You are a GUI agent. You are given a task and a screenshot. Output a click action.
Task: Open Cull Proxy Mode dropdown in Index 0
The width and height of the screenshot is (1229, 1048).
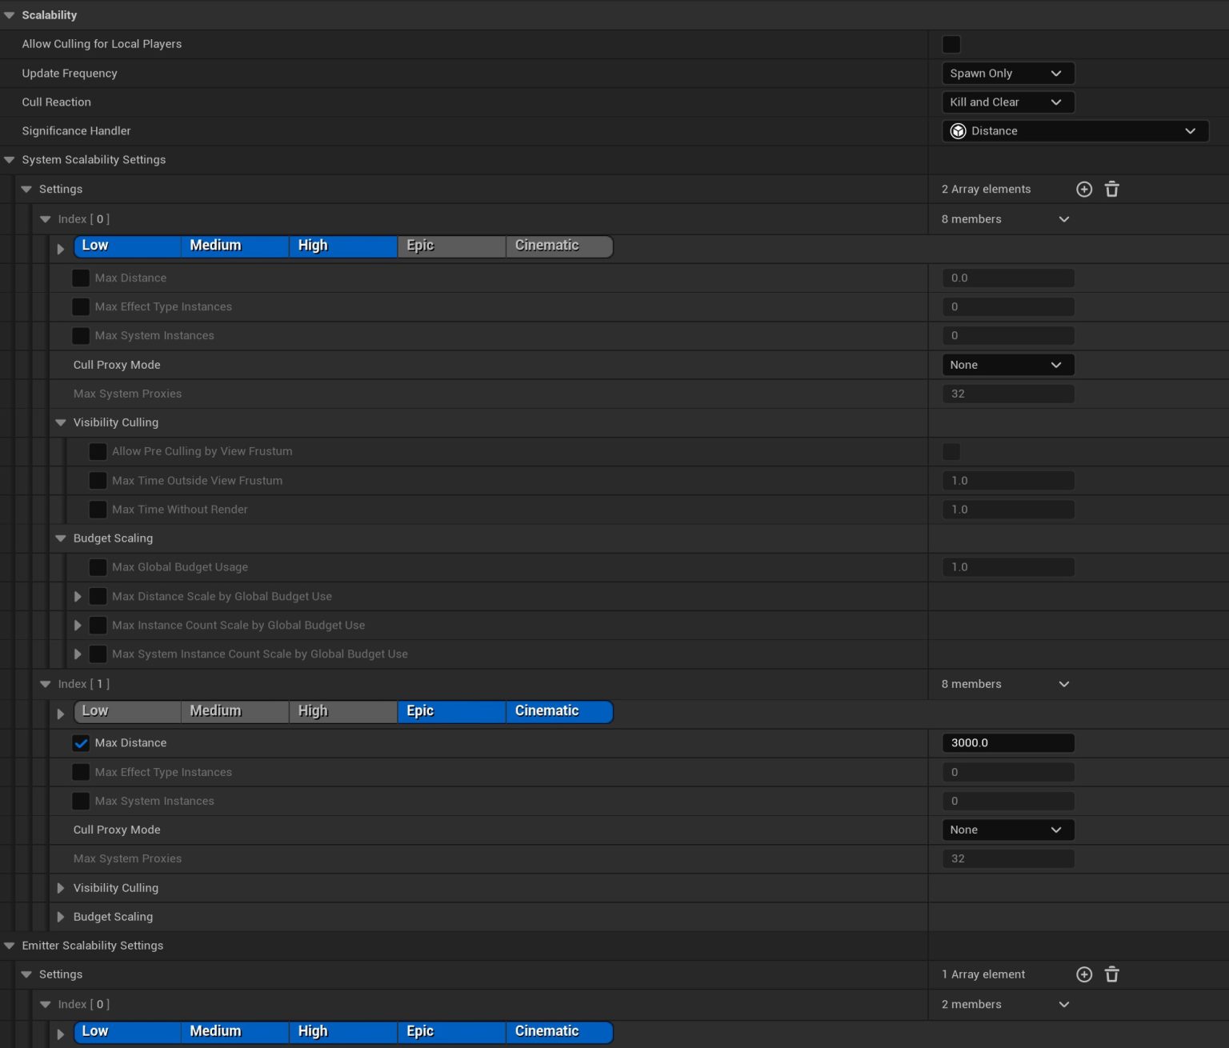click(x=1007, y=364)
